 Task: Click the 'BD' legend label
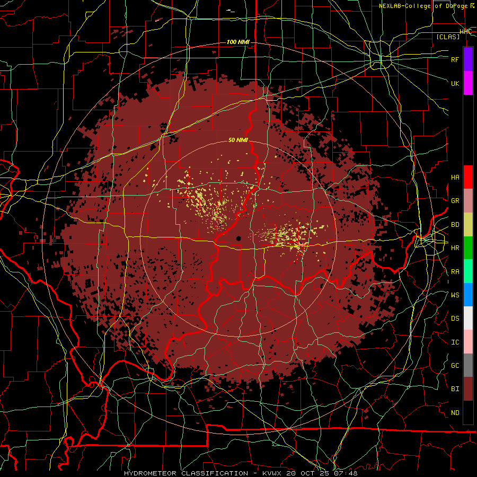tap(455, 225)
